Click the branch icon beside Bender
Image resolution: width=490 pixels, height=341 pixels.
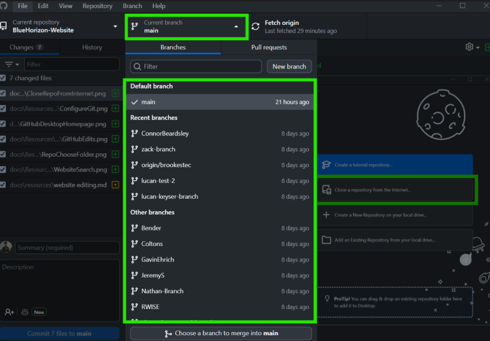pyautogui.click(x=134, y=228)
